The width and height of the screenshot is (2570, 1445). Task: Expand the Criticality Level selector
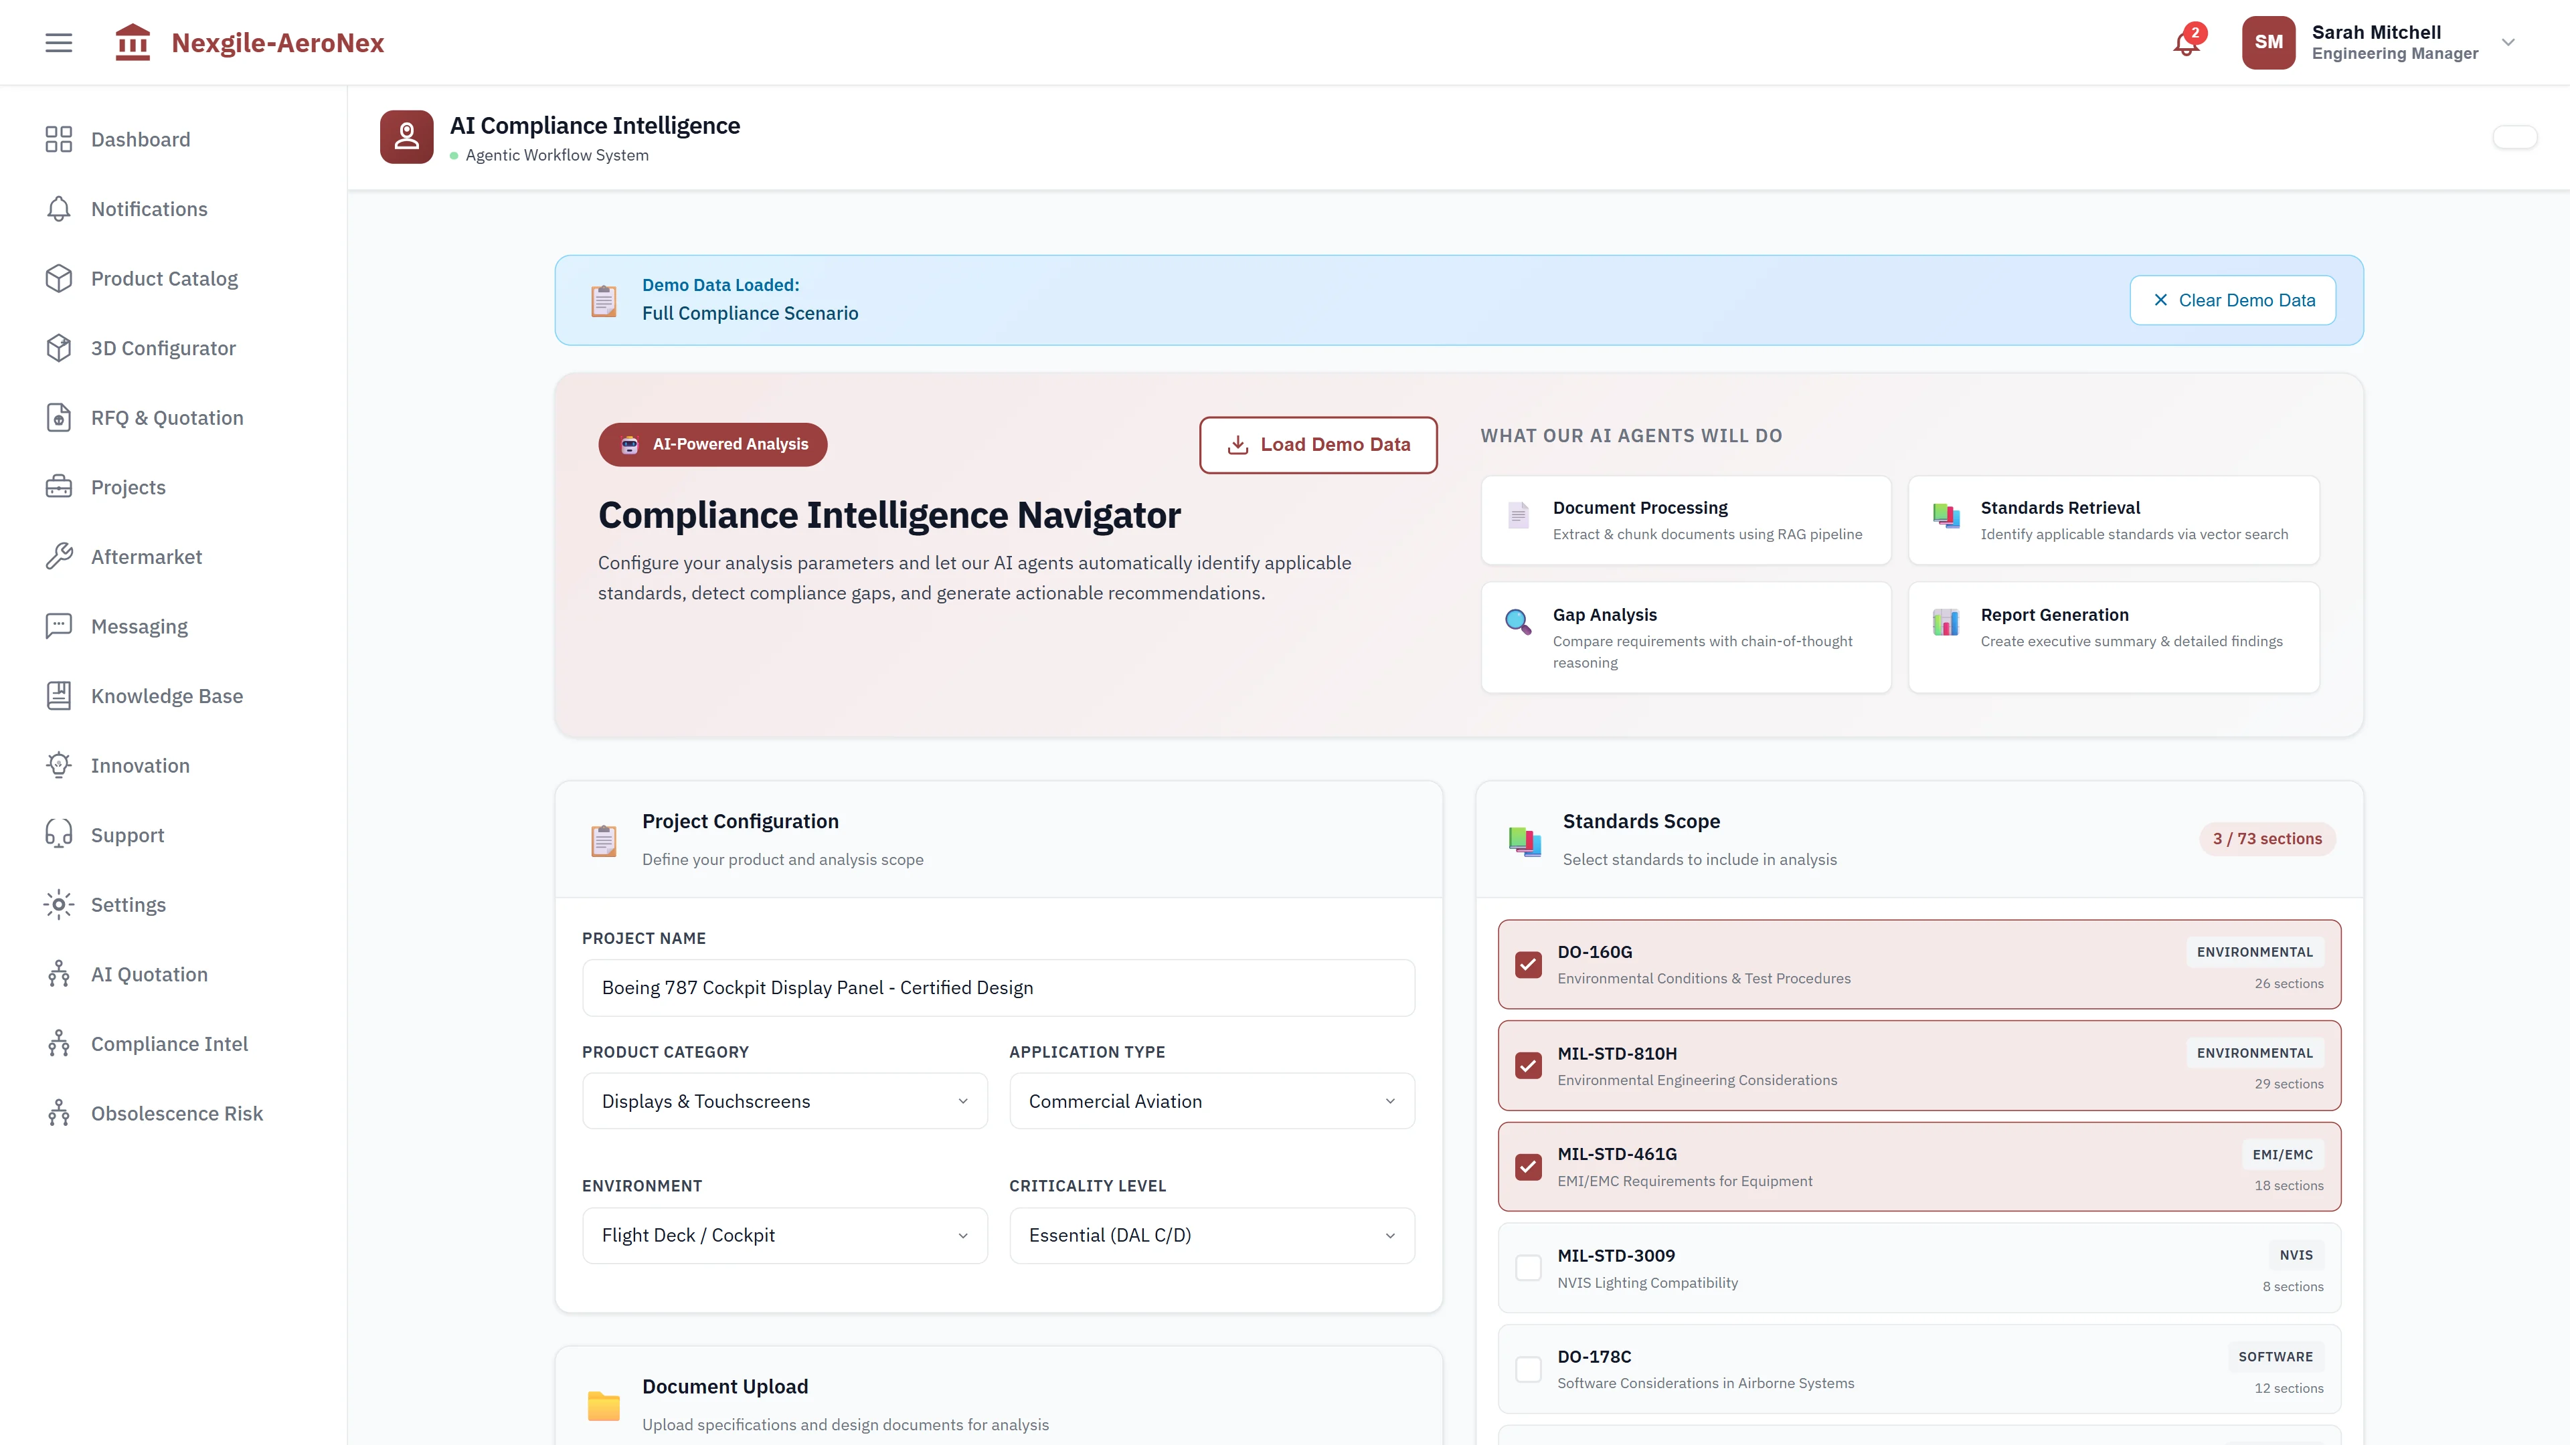[1211, 1234]
